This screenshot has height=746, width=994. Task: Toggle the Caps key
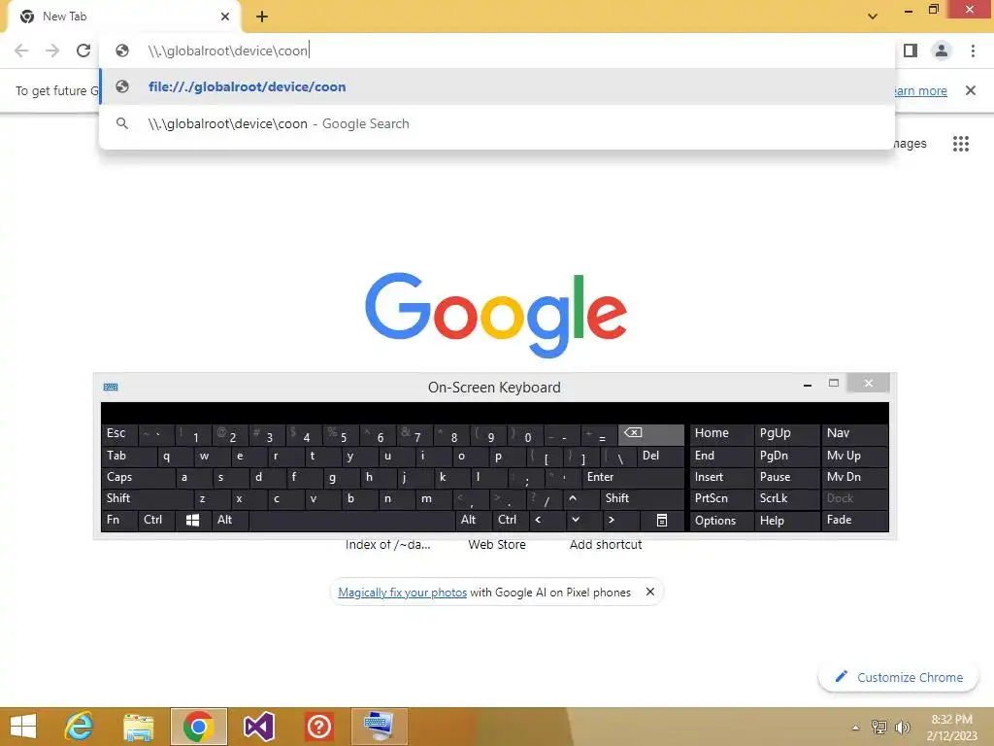[138, 477]
